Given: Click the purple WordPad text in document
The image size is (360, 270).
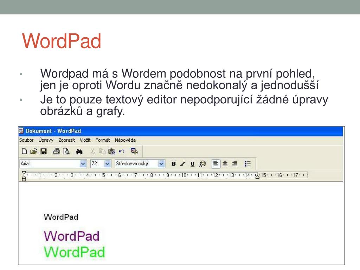Looking at the screenshot, I should (72, 236).
